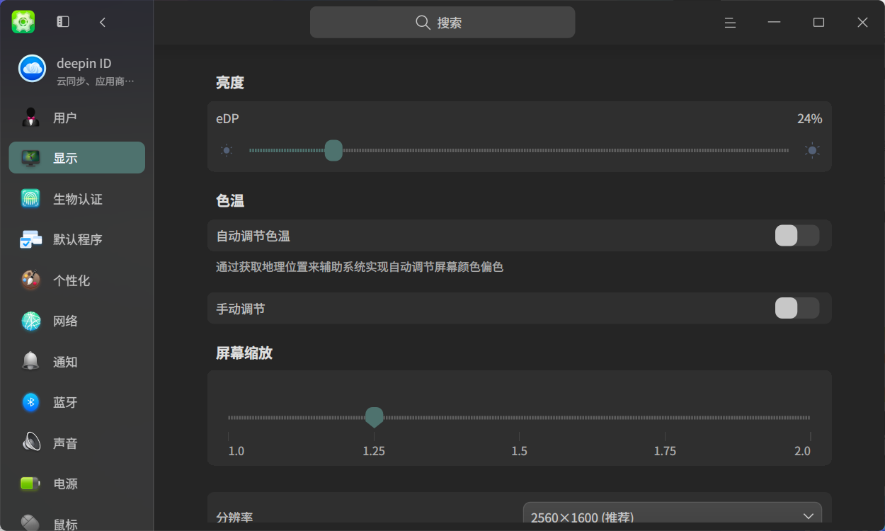The height and width of the screenshot is (531, 885).
Task: Expand the 分辨率 resolution dropdown
Action: point(672,516)
